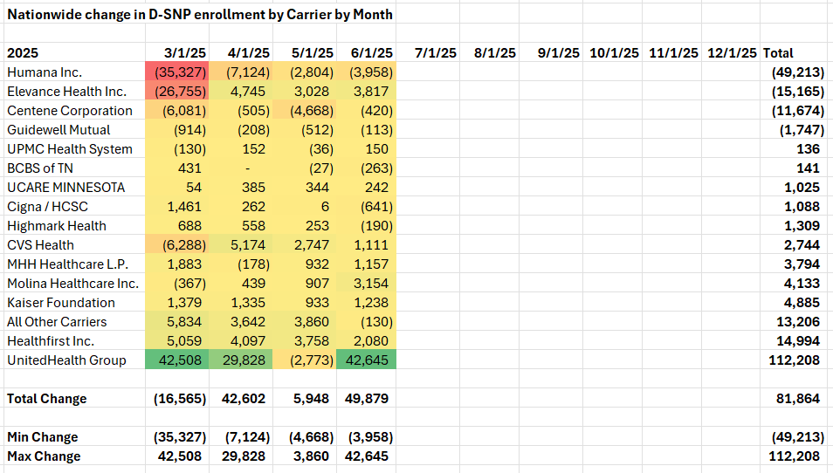Click Max Change 5/1/25 value 3,860
The image size is (833, 473).
[305, 456]
